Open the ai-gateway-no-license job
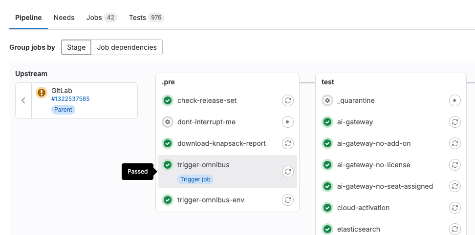Viewport: 475px width, 235px height. point(373,165)
